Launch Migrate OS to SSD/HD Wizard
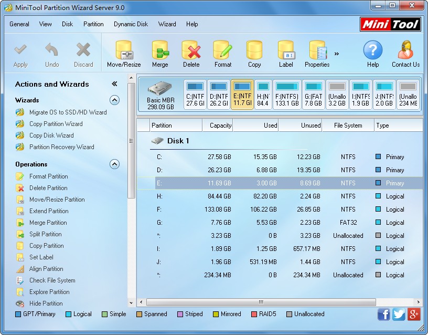This screenshot has width=428, height=335. point(68,112)
